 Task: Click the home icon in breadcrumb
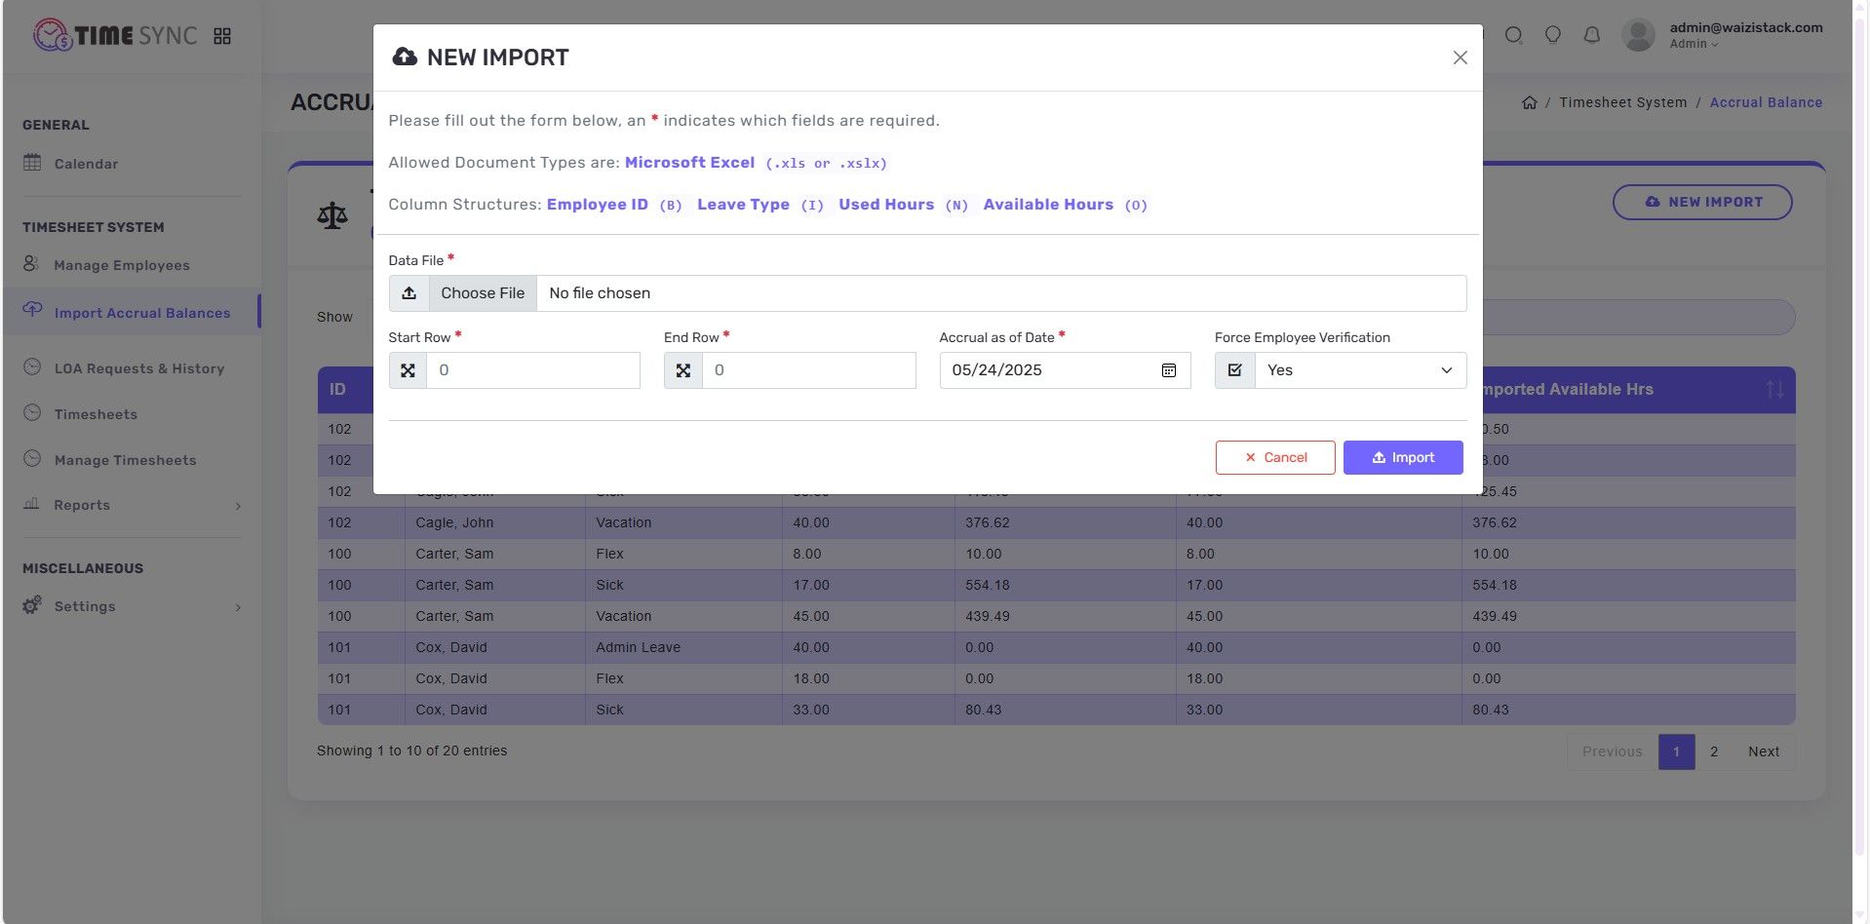pos(1529,102)
